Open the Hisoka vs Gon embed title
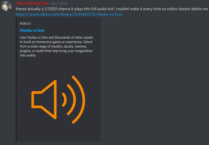This screenshot has width=209, height=145. click(32, 30)
